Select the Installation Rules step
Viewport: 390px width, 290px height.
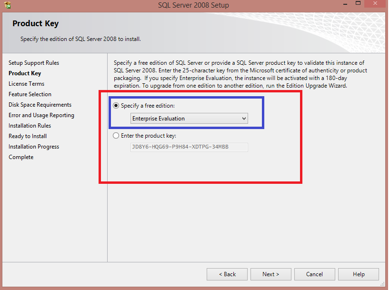pyautogui.click(x=30, y=126)
